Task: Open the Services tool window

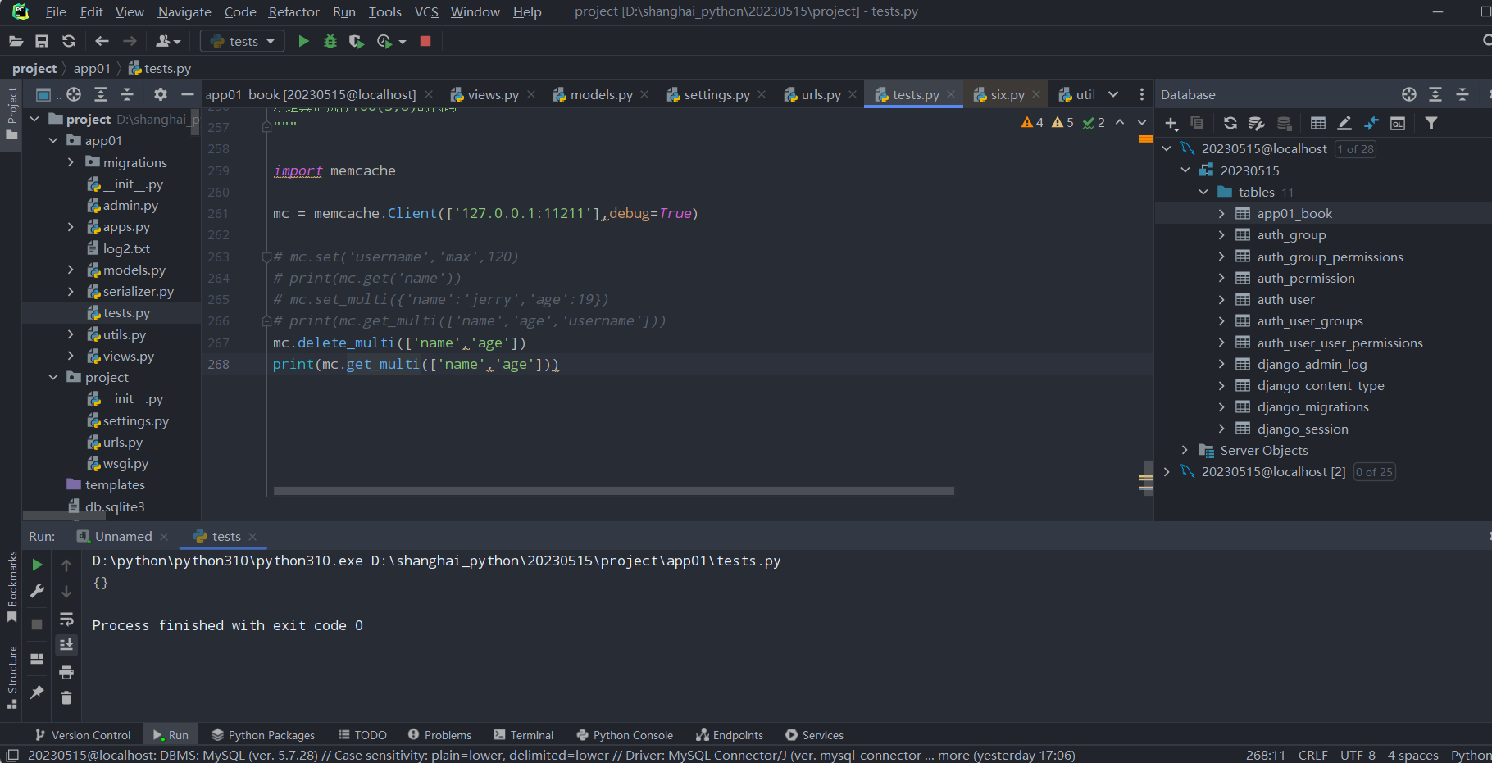Action: [814, 735]
